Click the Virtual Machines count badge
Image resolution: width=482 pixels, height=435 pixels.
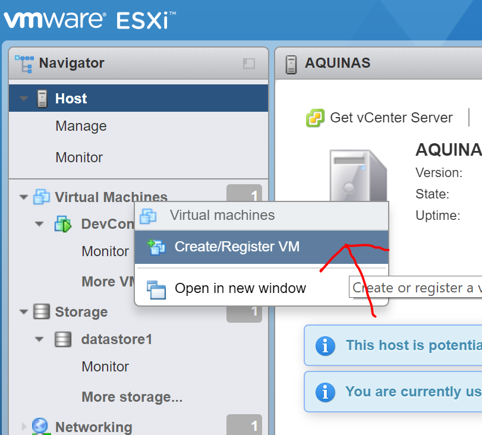coord(244,194)
